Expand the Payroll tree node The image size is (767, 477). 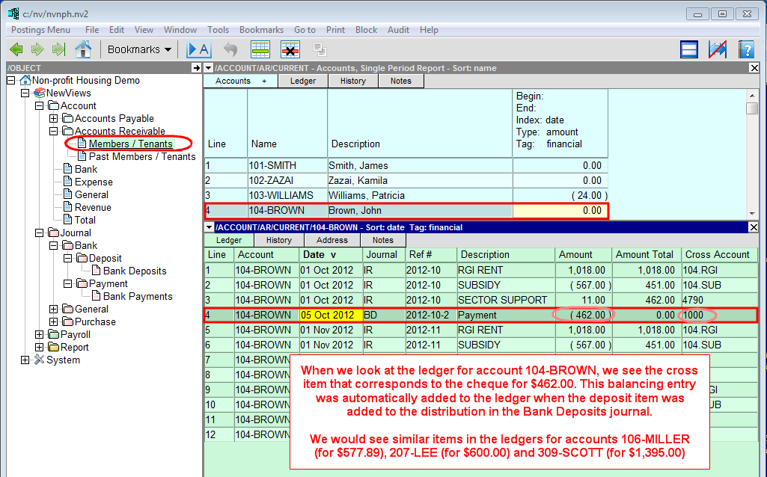tap(40, 335)
